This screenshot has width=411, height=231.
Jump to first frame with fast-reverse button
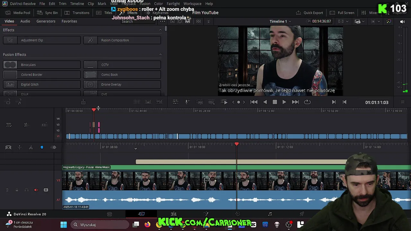[254, 102]
